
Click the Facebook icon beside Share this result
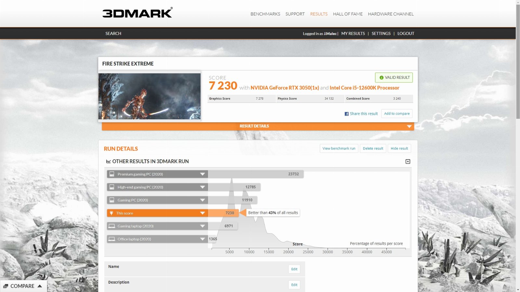346,114
